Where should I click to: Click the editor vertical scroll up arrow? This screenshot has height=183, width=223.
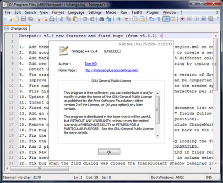click(x=216, y=36)
